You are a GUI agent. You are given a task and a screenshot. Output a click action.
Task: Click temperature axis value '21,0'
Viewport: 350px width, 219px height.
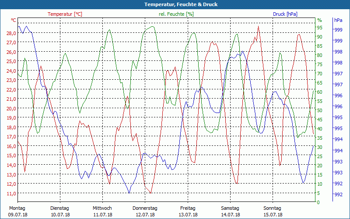(x=12, y=99)
